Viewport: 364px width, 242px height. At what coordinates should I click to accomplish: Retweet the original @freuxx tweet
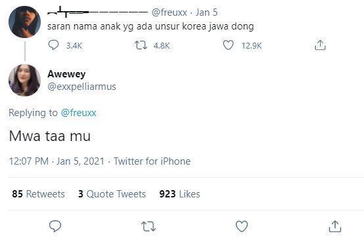[x=141, y=45]
